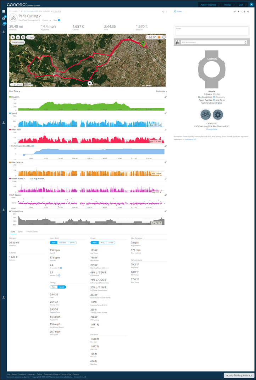
Task: Select the Zones option under Heart Rate
Action: click(x=72, y=242)
